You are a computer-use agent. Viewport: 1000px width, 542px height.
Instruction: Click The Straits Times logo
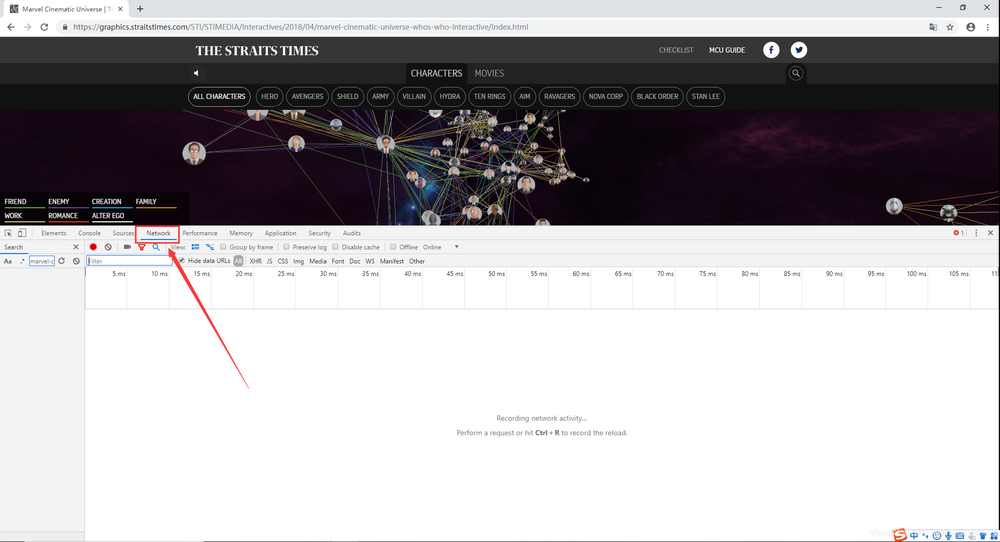[x=257, y=51]
